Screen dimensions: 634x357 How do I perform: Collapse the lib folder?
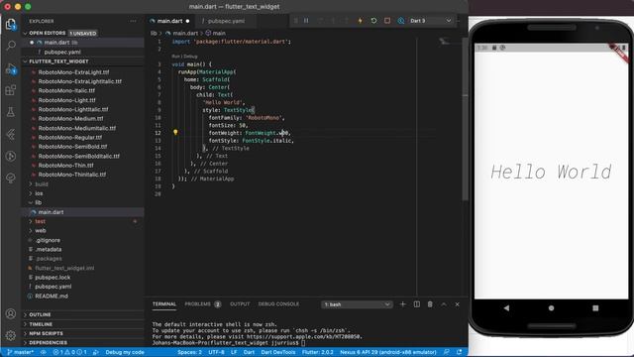point(39,202)
